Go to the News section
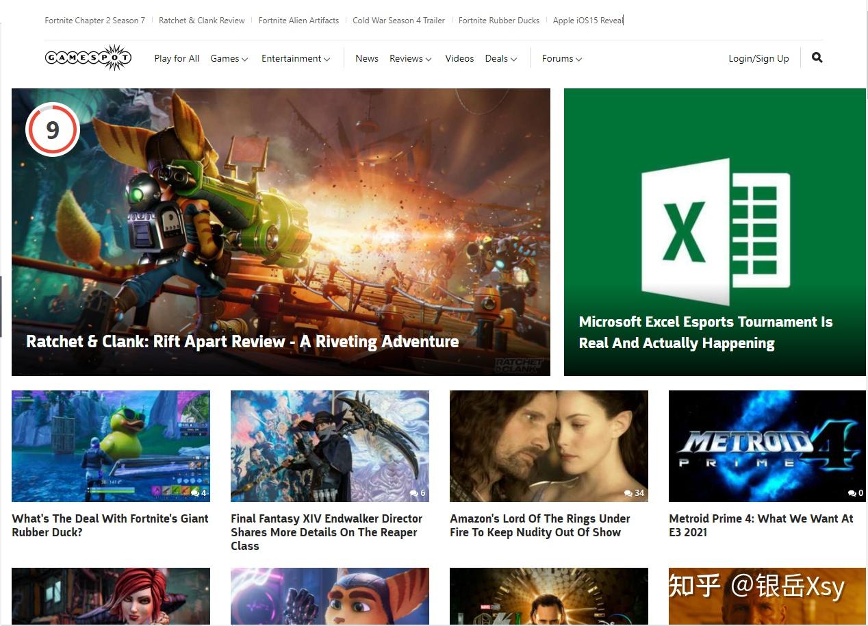Screen dimensions: 868x626 tap(366, 59)
